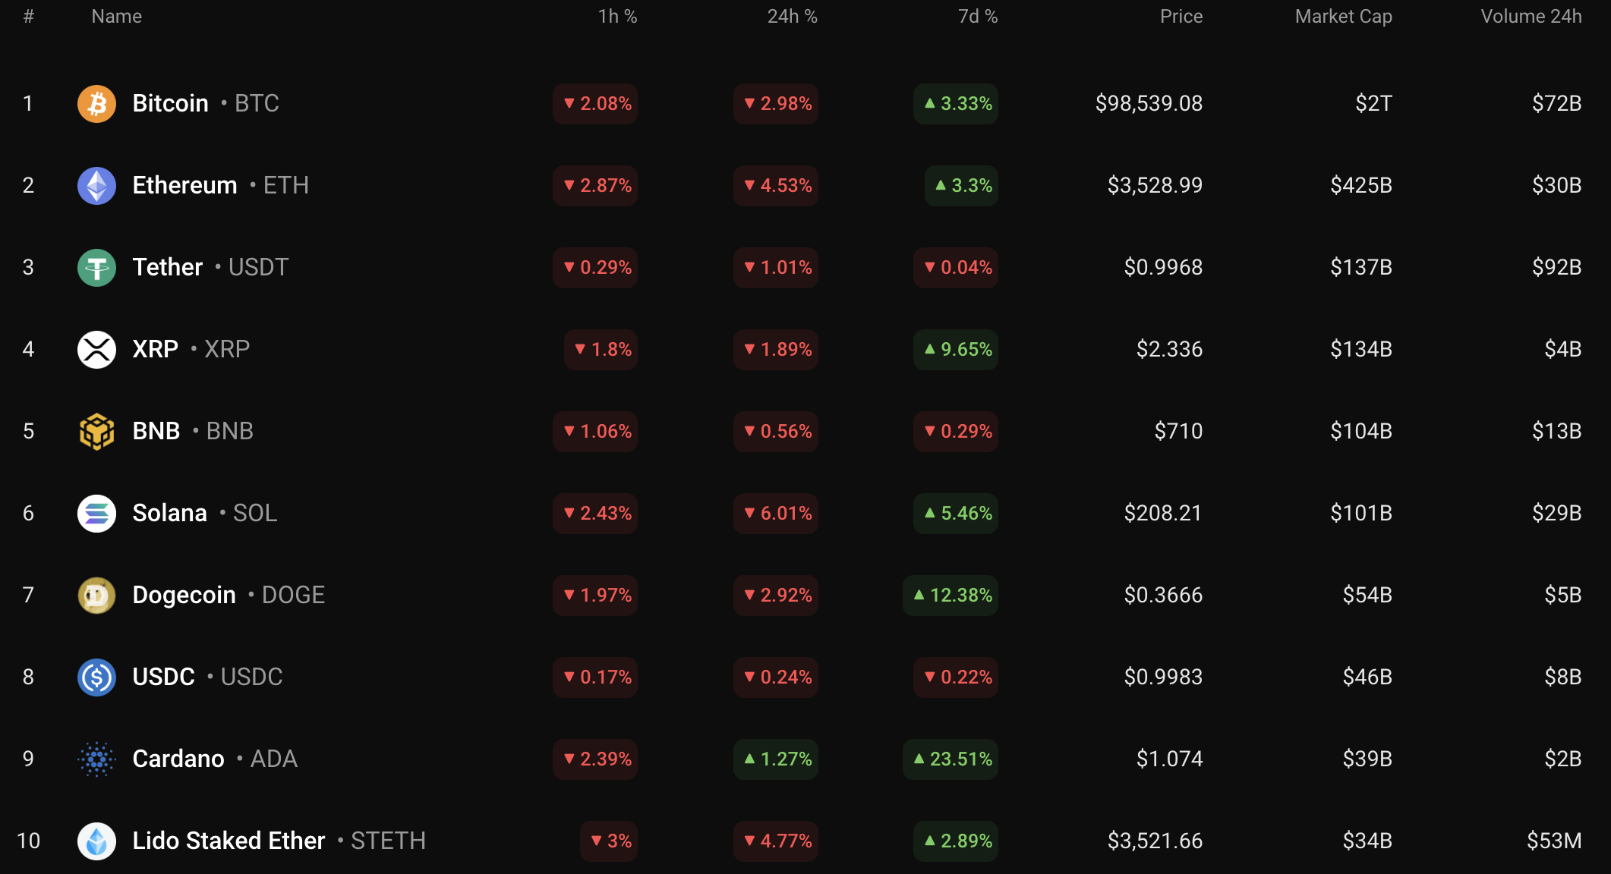Click Bitcoin's price $98,539.08
Viewport: 1611px width, 874px height.
point(1149,103)
